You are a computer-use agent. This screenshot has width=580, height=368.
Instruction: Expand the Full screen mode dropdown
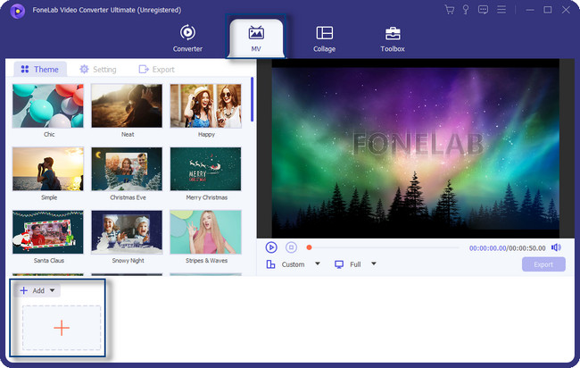click(374, 264)
